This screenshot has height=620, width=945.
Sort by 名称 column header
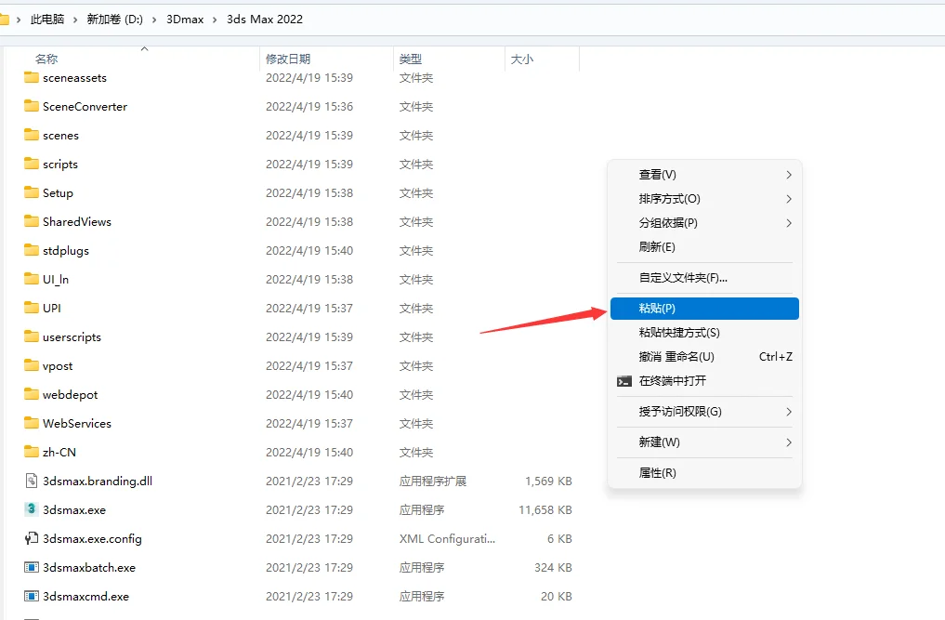[x=46, y=59]
